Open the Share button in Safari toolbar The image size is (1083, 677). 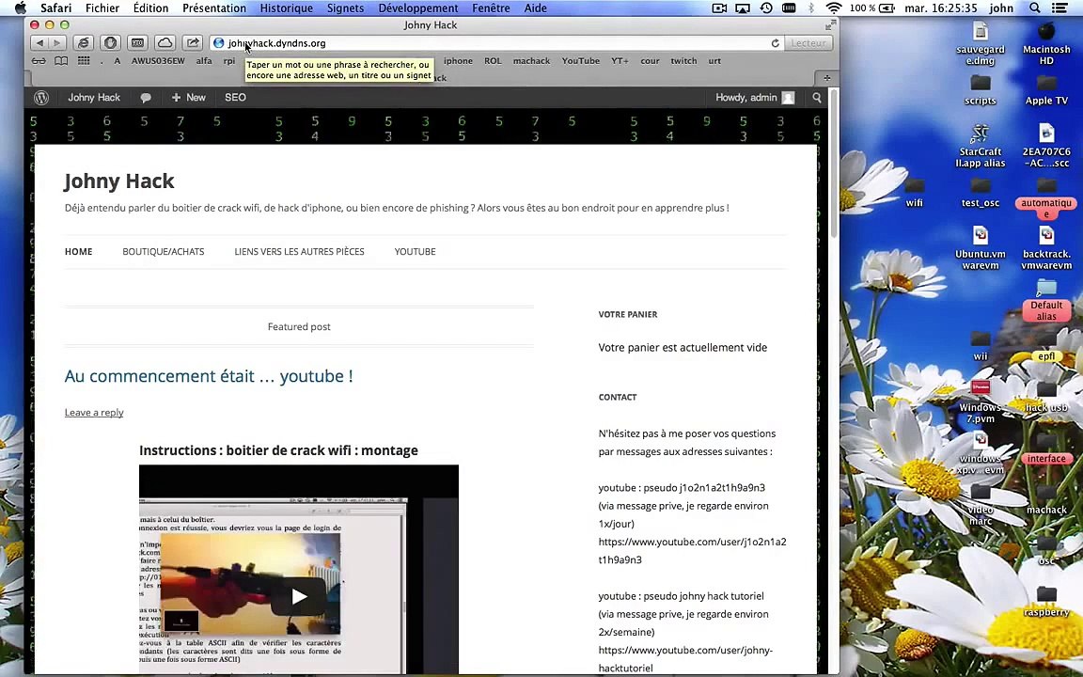click(192, 43)
